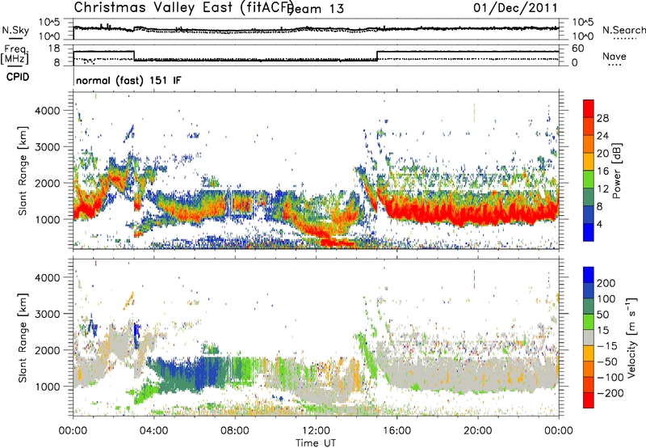Viewport: 646px width, 448px height.
Task: Click the '-15' velocity colorbar label
Action: click(607, 346)
